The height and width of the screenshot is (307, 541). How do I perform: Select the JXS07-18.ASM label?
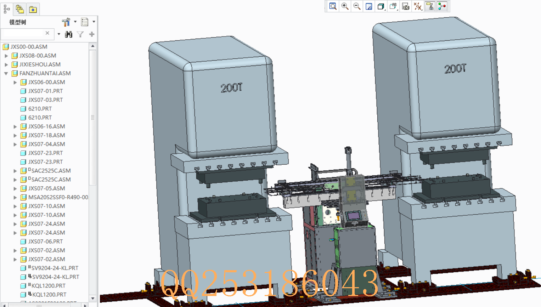(46, 135)
